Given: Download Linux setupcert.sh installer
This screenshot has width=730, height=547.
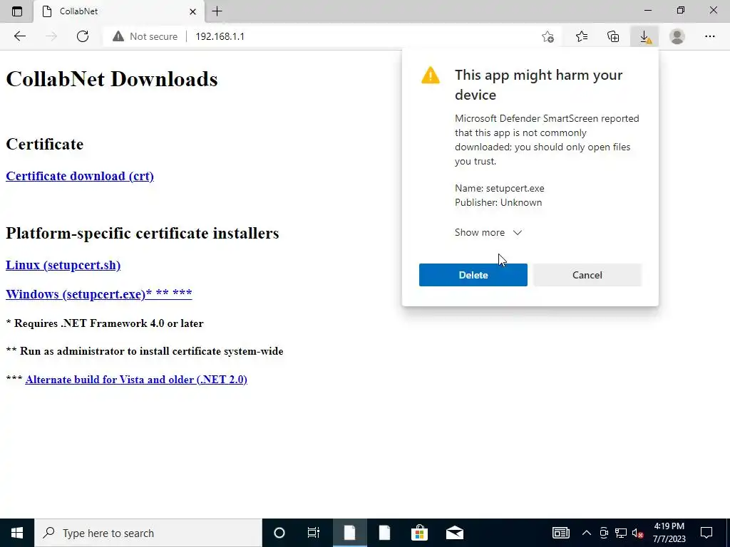Looking at the screenshot, I should 63,265.
